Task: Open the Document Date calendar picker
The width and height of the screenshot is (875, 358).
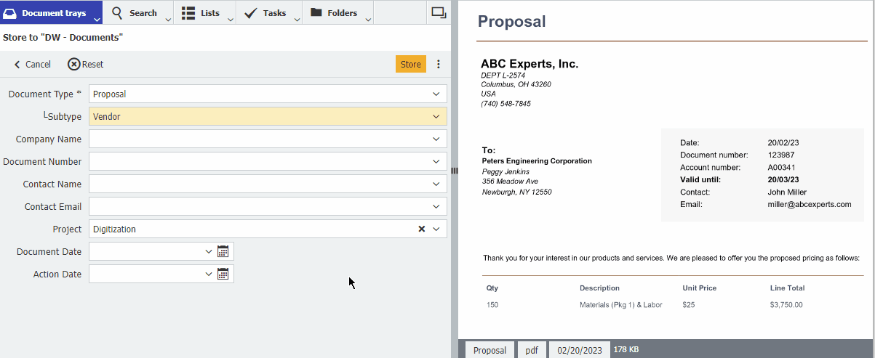Action: pos(223,251)
